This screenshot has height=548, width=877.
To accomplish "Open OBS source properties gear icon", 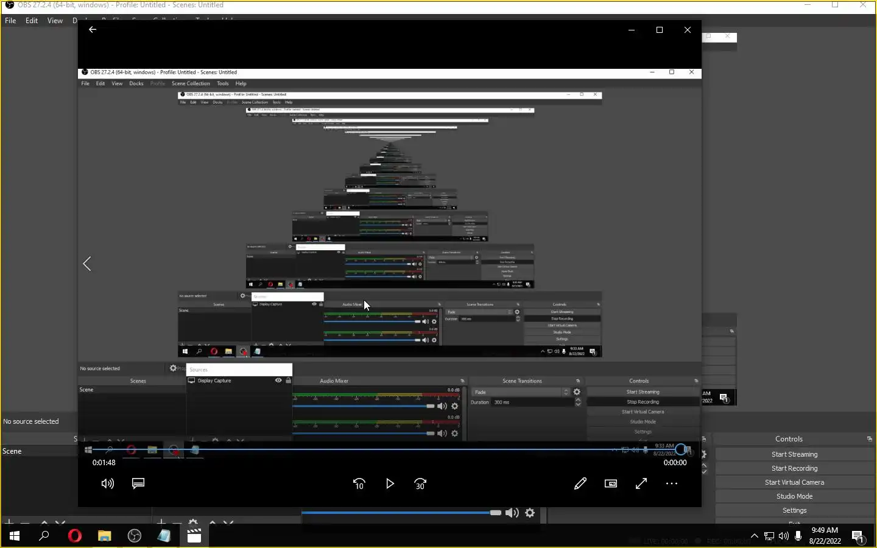I will 193,522.
